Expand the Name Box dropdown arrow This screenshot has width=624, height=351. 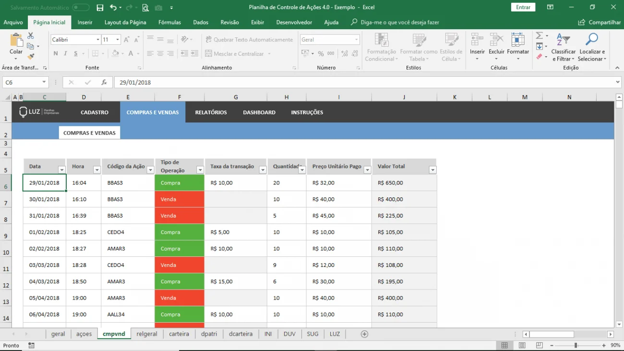point(44,83)
